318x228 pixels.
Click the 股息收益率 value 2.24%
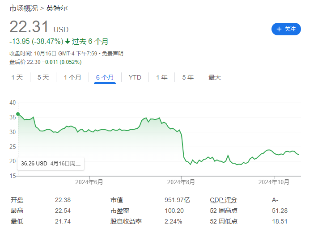174,221
